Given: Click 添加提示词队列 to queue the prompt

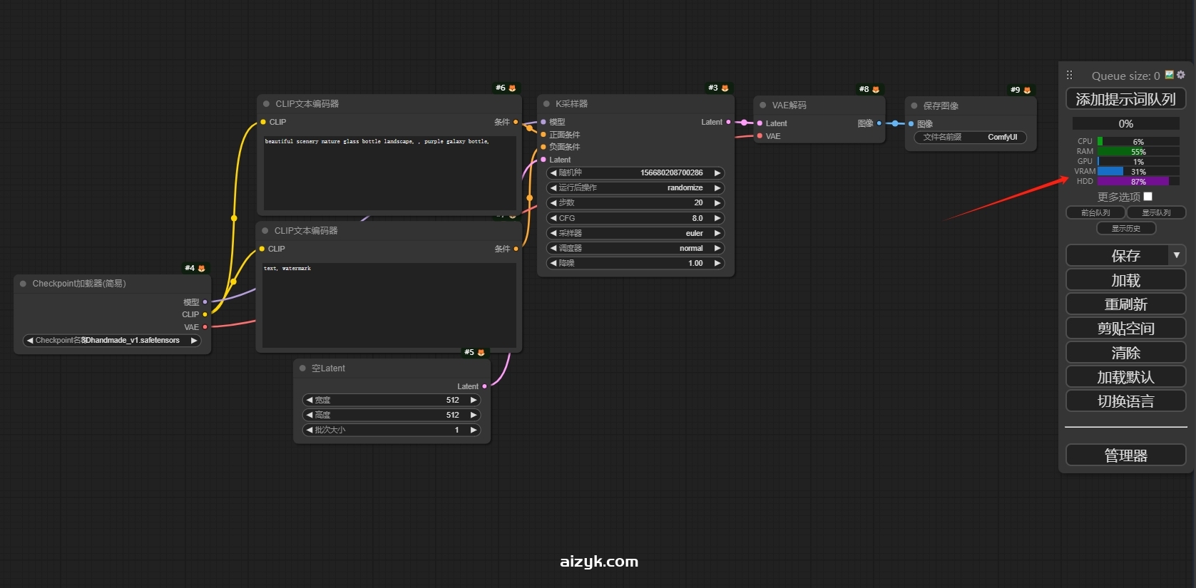Looking at the screenshot, I should [1125, 99].
